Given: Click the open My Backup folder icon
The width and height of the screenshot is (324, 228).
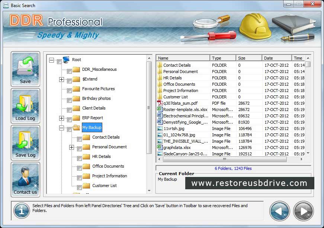Looking at the screenshot, I should 76,127.
